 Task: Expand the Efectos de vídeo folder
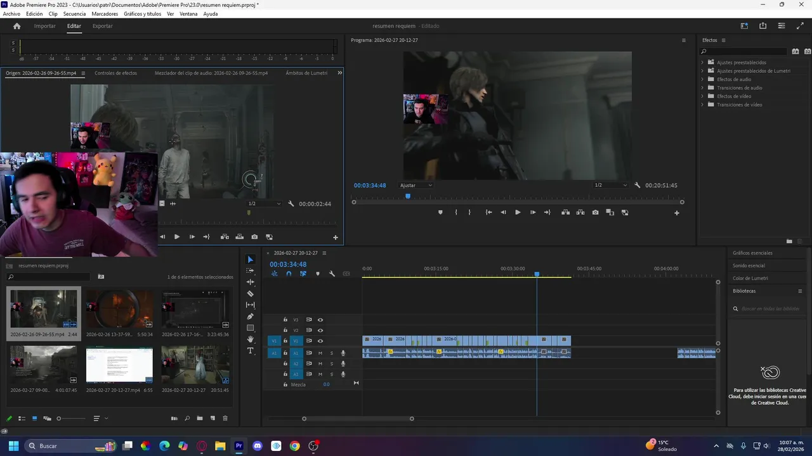coord(702,96)
